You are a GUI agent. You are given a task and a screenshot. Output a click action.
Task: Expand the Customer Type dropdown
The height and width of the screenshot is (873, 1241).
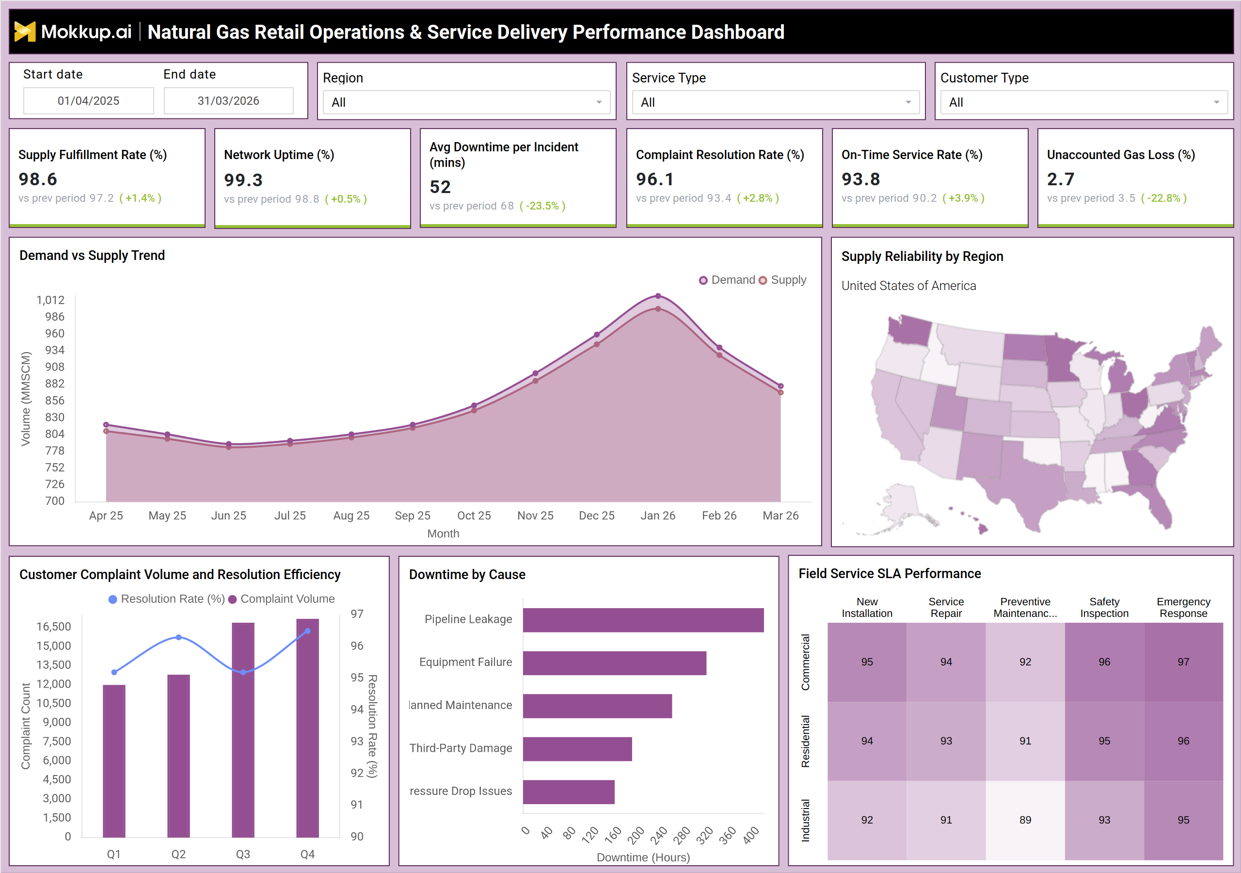1084,102
